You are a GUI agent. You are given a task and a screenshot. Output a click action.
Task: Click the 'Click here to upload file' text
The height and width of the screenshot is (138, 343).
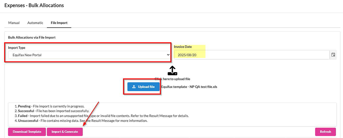tap(172, 79)
